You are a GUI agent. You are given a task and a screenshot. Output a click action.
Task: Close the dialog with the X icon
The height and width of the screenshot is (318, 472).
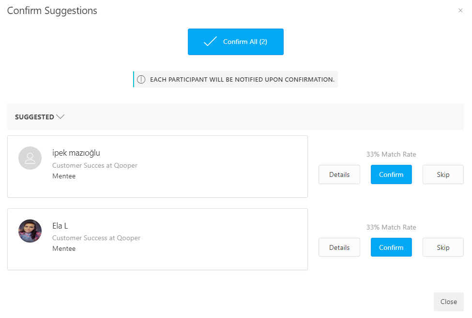tap(460, 11)
